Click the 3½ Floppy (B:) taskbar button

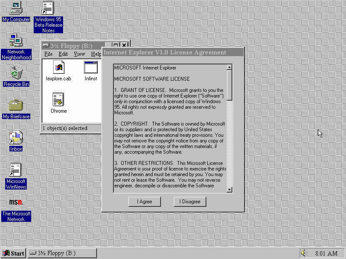(x=62, y=253)
